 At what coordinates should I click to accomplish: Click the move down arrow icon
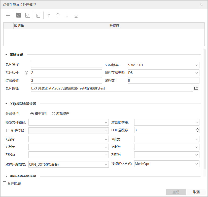coord(67,15)
